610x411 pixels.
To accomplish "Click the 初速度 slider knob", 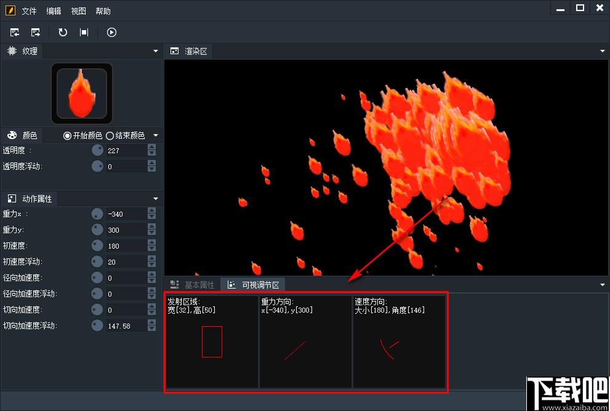I will pyautogui.click(x=97, y=245).
